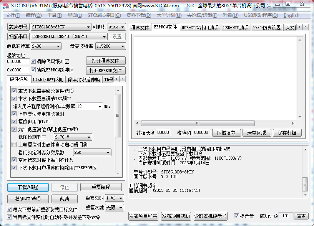
Task: Click the hardware options vertical scrollbar thumb
Action: (118, 115)
